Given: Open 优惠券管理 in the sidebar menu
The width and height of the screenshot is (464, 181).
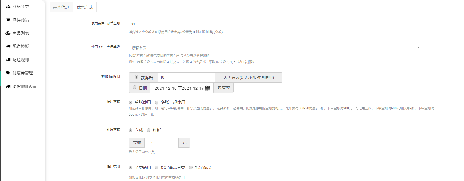Looking at the screenshot, I should point(23,73).
